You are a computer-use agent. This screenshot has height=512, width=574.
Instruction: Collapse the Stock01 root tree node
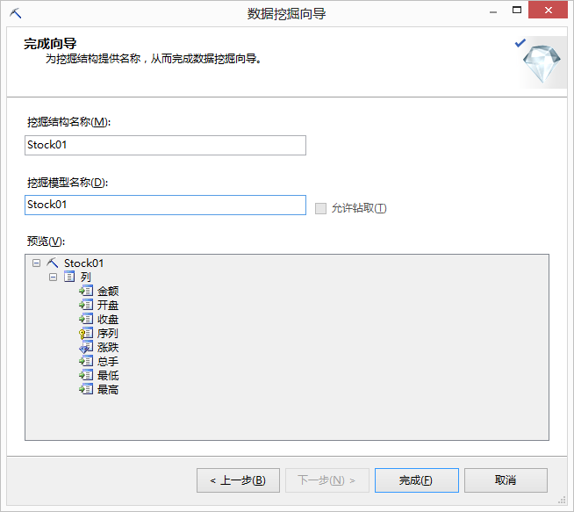(x=36, y=263)
